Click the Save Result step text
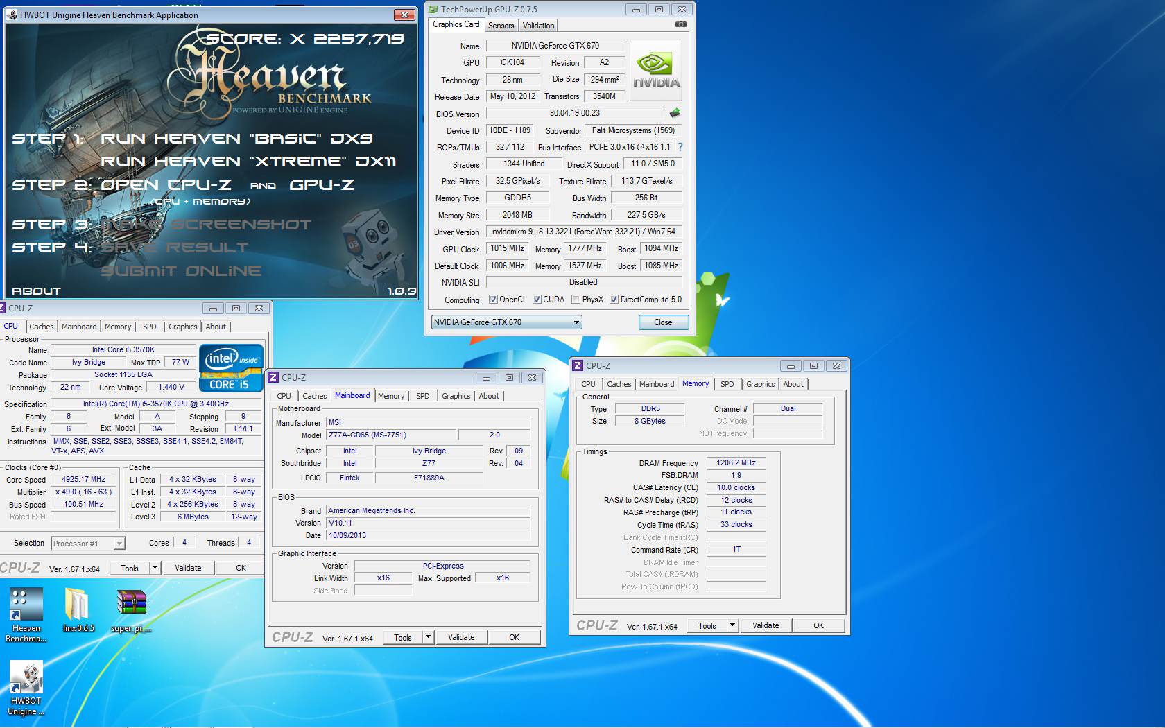Screen dimensions: 1165x728 coord(175,248)
